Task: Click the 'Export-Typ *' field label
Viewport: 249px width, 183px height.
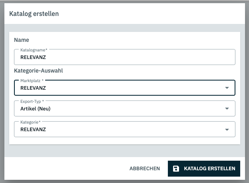Action: (32, 101)
